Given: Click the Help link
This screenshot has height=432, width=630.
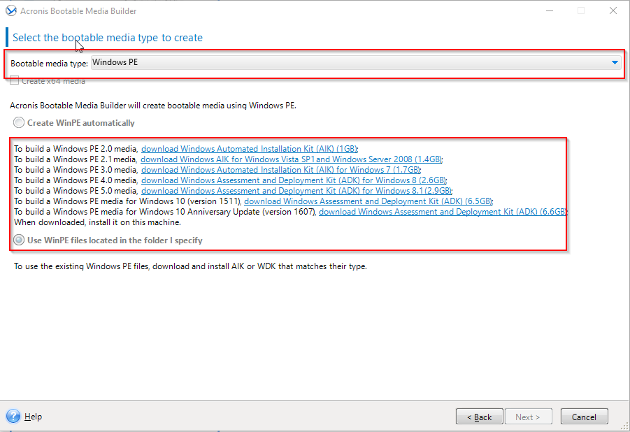Looking at the screenshot, I should [x=33, y=417].
